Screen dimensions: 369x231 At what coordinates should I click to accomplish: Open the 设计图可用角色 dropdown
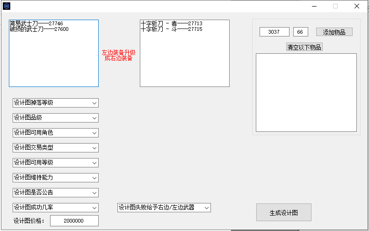tap(55, 133)
